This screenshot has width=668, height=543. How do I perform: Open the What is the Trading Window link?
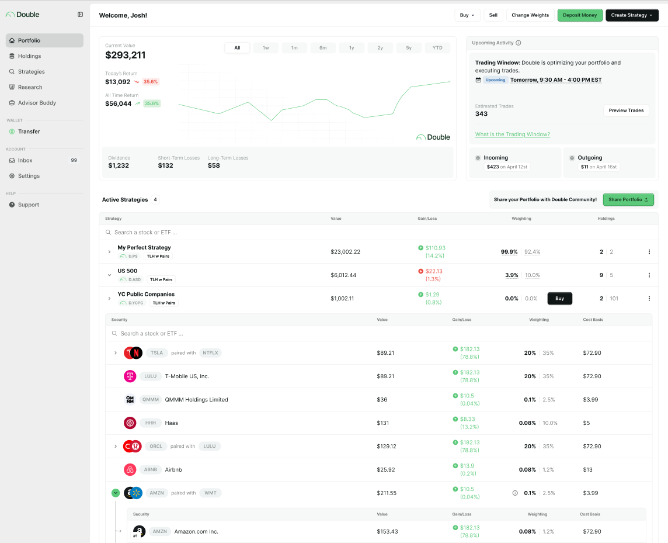512,134
